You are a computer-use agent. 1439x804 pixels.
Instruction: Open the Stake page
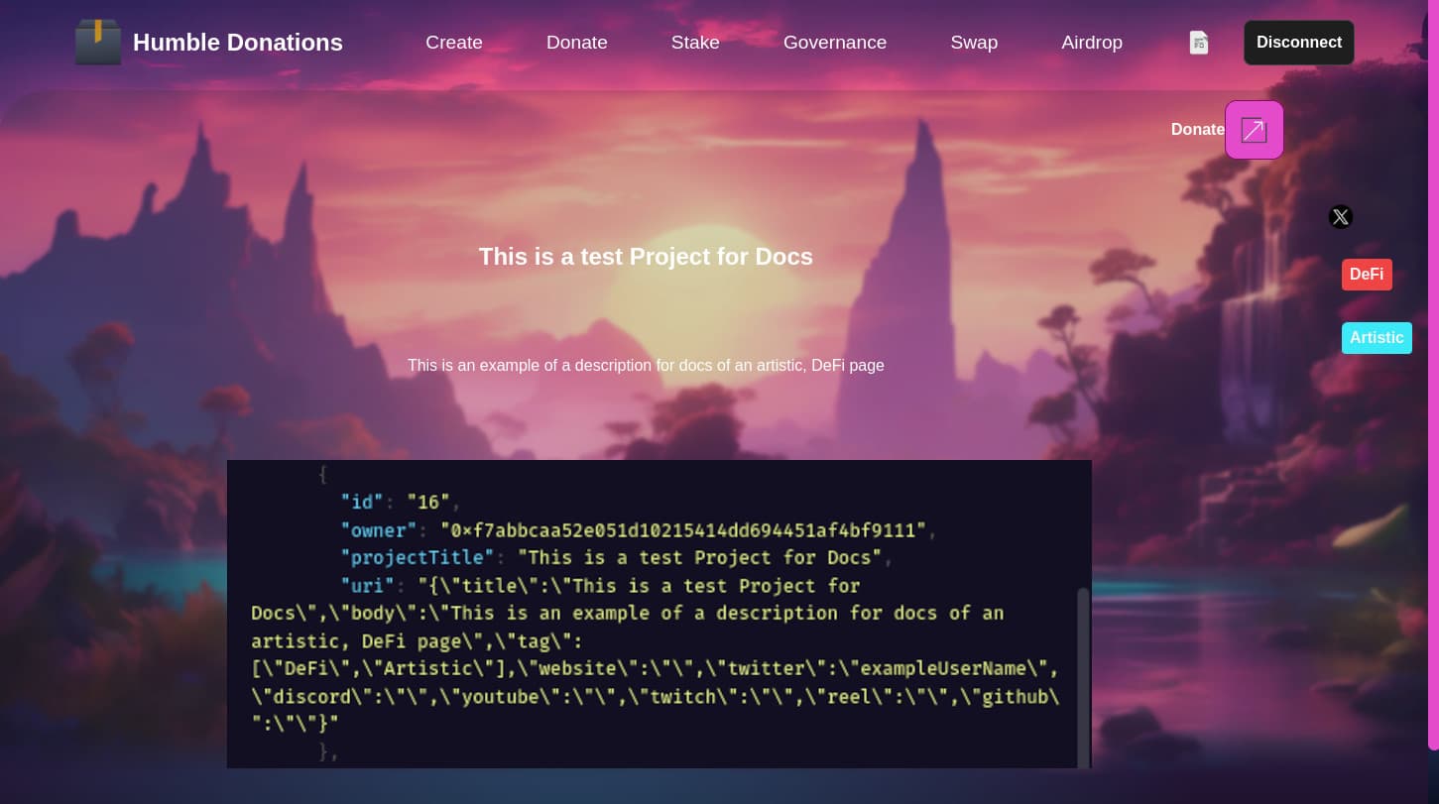[x=695, y=43]
